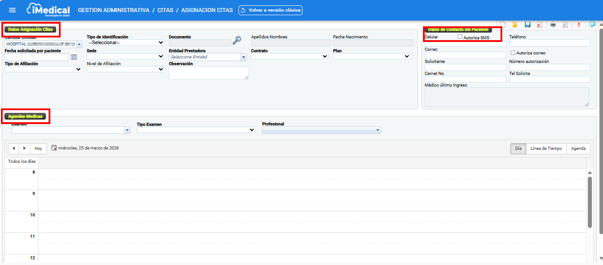
Task: Expand the Tipo de Identificación dropdown
Action: pyautogui.click(x=126, y=42)
